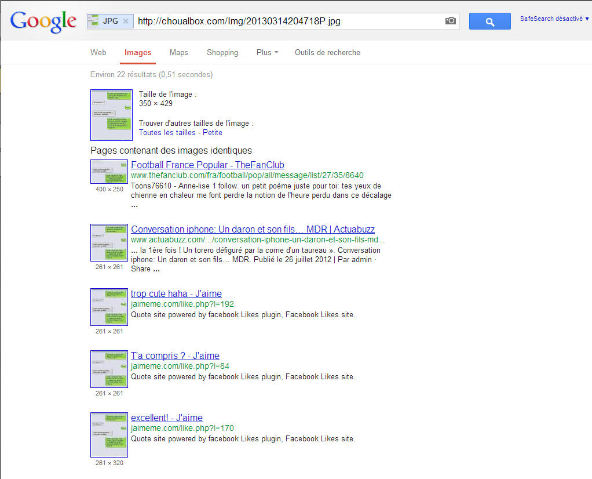This screenshot has width=592, height=479.
Task: Click the large 350 × 429 image thumbnail
Action: pos(111,115)
